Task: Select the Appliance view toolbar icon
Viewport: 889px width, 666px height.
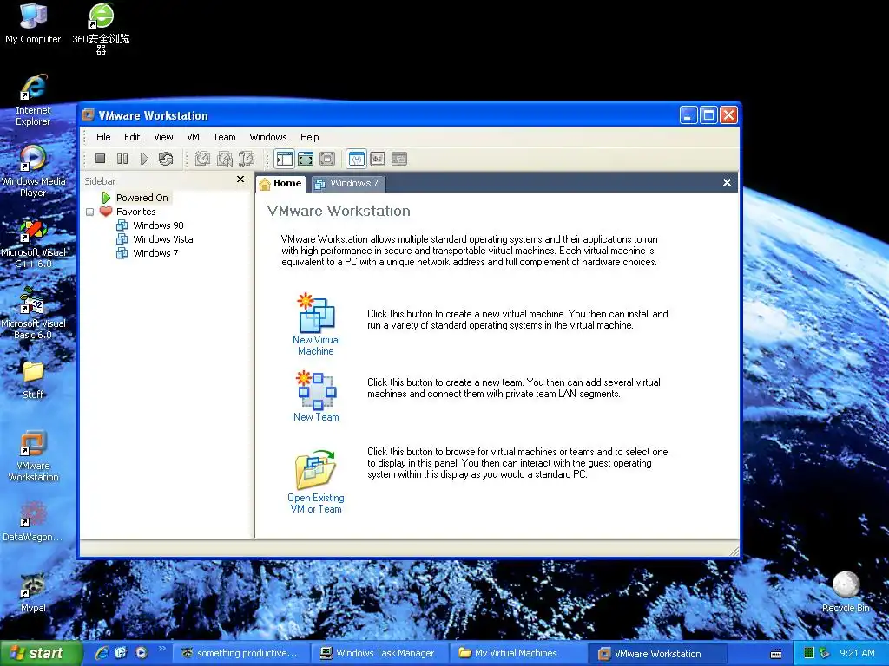Action: (x=378, y=159)
